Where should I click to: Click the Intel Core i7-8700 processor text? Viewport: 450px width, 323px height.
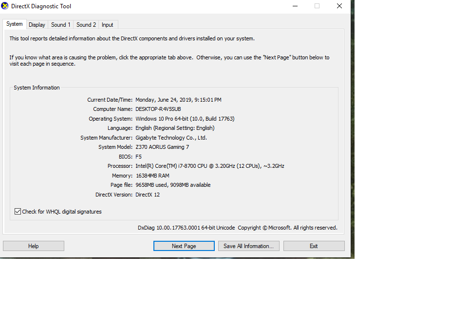[x=210, y=166]
